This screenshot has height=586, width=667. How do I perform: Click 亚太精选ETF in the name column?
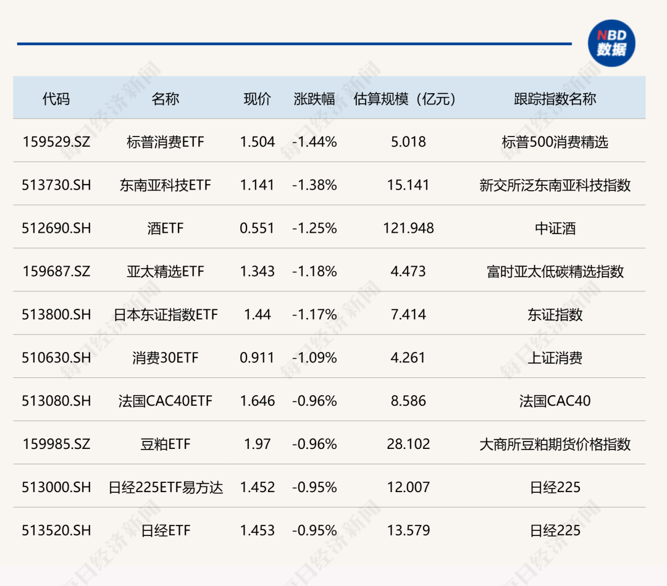(x=165, y=272)
